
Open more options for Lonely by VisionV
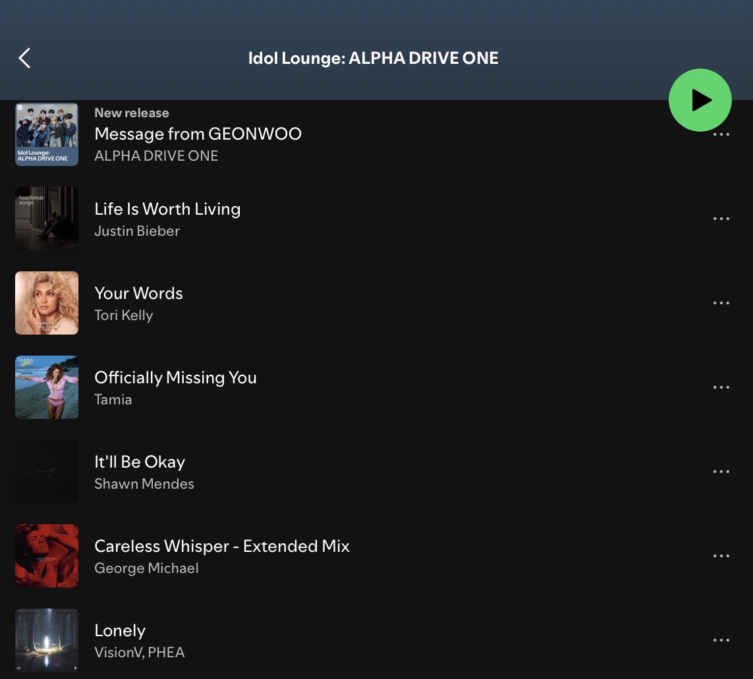pyautogui.click(x=721, y=640)
